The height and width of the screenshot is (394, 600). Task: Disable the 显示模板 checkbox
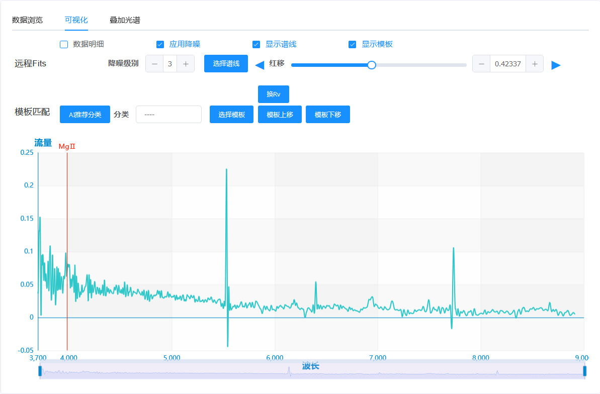353,44
